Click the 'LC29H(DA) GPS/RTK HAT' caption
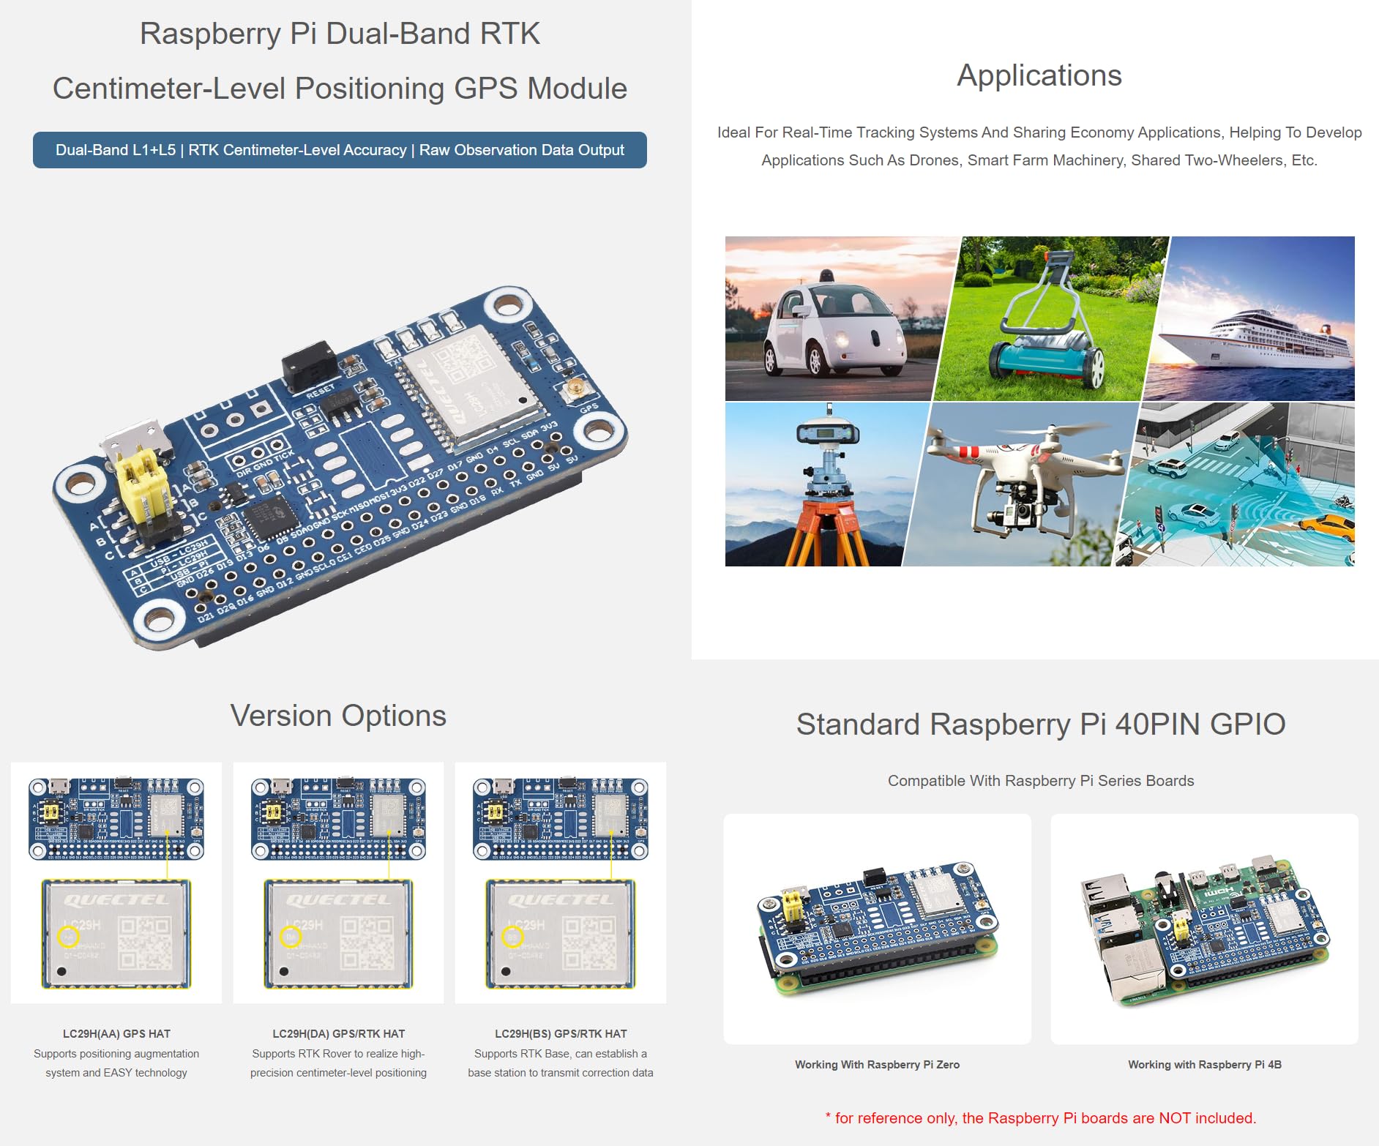 (x=338, y=1034)
